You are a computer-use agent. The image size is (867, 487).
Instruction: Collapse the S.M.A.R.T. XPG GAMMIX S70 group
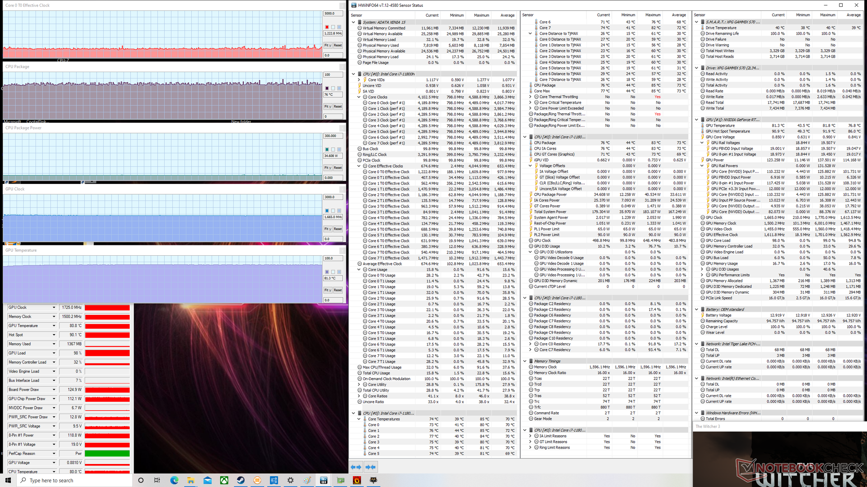[697, 22]
